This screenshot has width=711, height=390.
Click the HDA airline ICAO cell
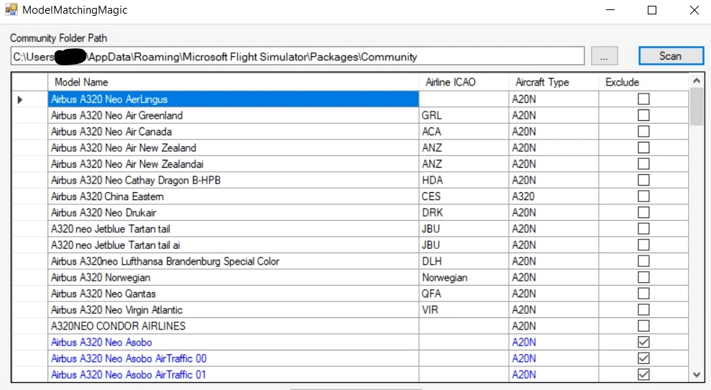tap(464, 180)
